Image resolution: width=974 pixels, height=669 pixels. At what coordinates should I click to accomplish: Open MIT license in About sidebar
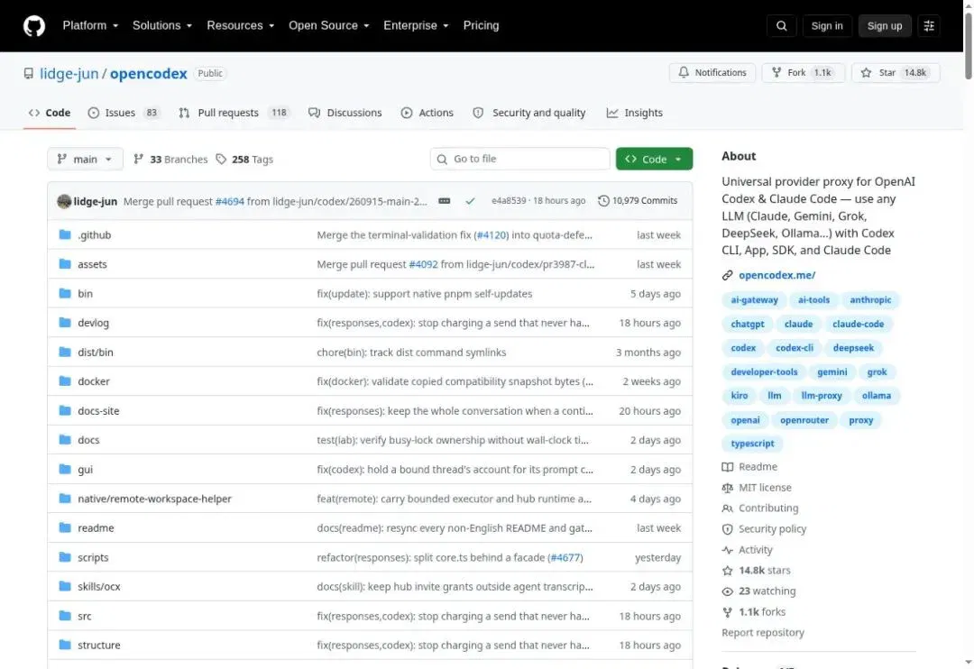pyautogui.click(x=757, y=488)
